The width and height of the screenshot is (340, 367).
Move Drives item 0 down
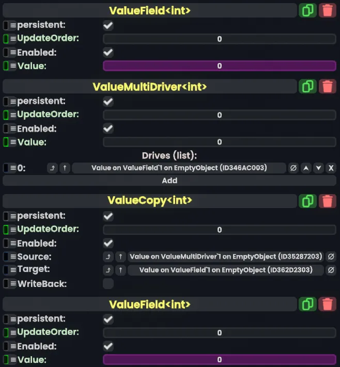click(x=319, y=168)
